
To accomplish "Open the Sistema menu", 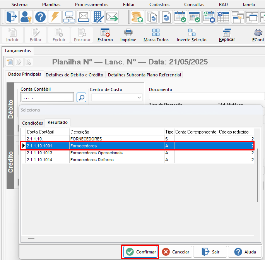I will click(x=19, y=5).
